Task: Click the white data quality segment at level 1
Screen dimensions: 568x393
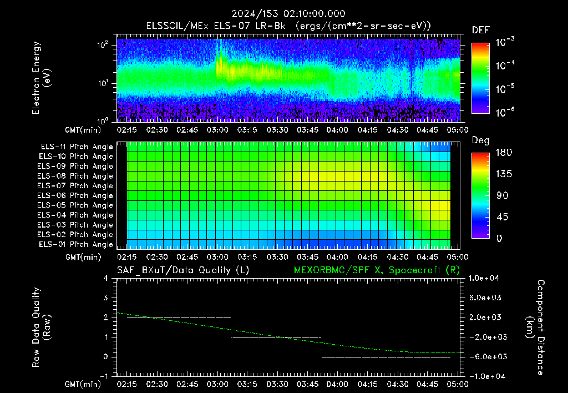Action: 276,337
